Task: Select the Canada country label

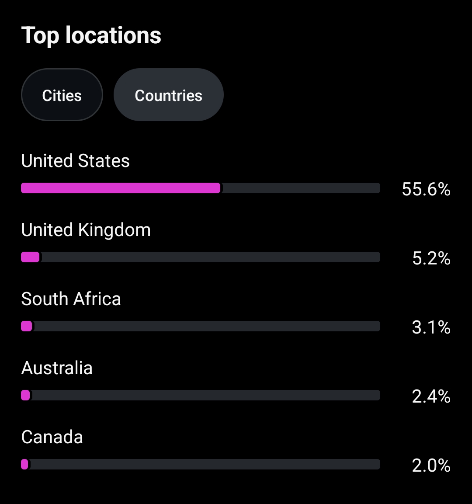Action: (52, 437)
